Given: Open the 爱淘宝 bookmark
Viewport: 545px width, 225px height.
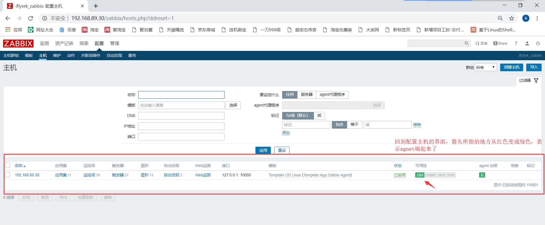Looking at the screenshot, I should click(115, 30).
